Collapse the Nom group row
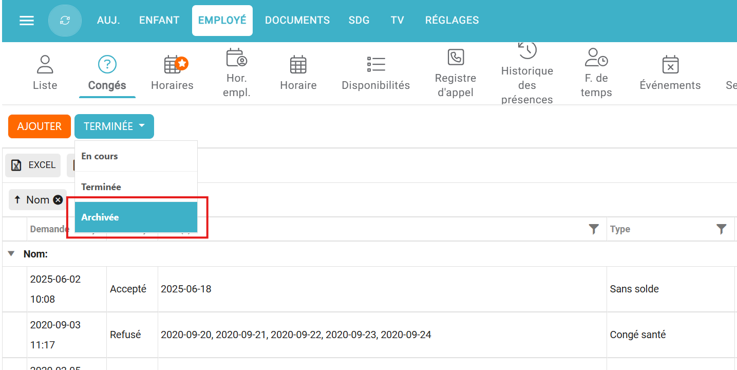 coord(11,254)
